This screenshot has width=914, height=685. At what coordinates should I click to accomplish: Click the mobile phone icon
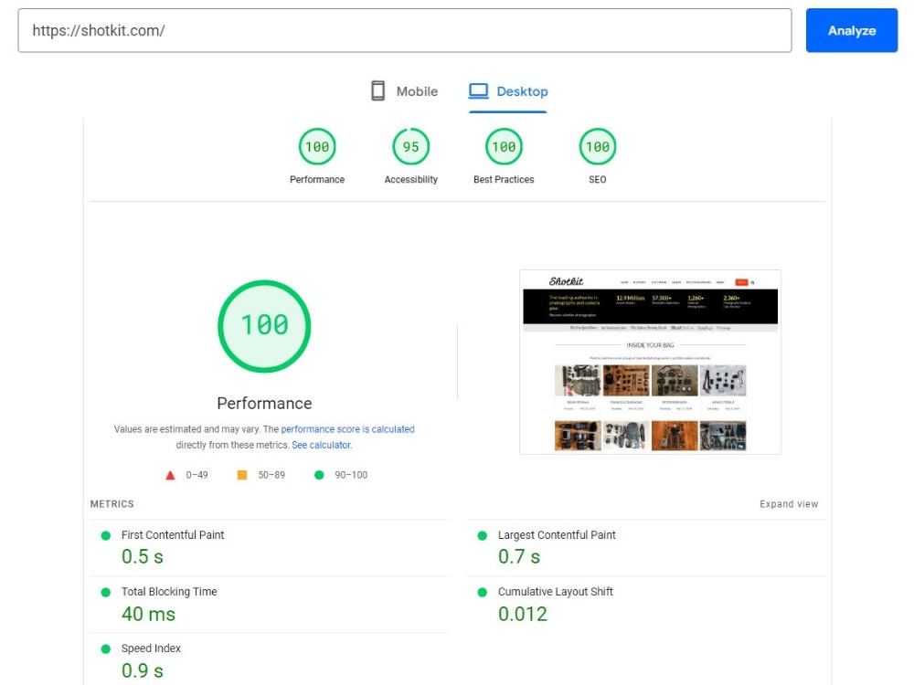tap(377, 91)
